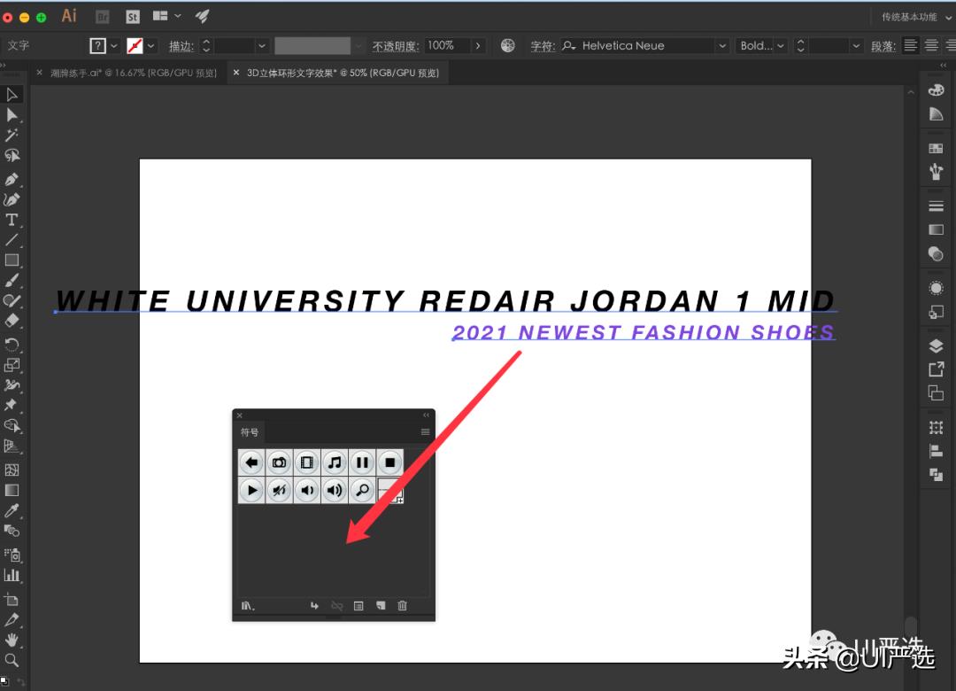Click the GPU performance rocket icon
956x691 pixels.
tap(203, 17)
